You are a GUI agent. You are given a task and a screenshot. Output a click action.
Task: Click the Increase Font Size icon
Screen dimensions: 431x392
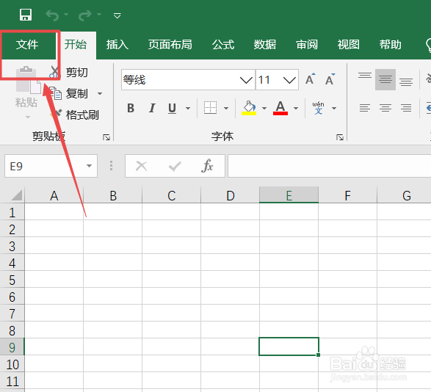(311, 79)
